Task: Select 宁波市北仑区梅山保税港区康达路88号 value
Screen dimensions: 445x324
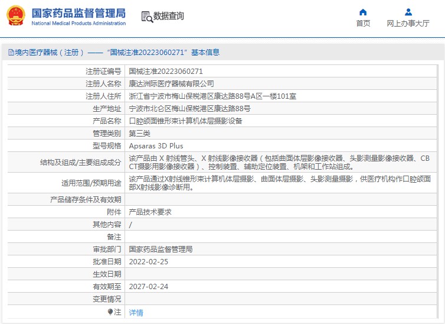Action: point(189,109)
